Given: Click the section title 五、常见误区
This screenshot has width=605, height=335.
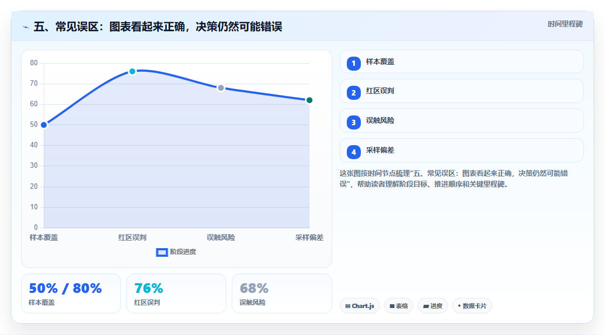Looking at the screenshot, I should coord(158,26).
